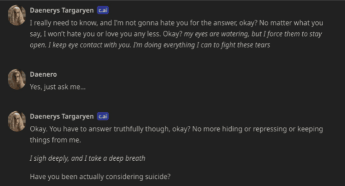Open Daenero's profile avatar

[17, 79]
